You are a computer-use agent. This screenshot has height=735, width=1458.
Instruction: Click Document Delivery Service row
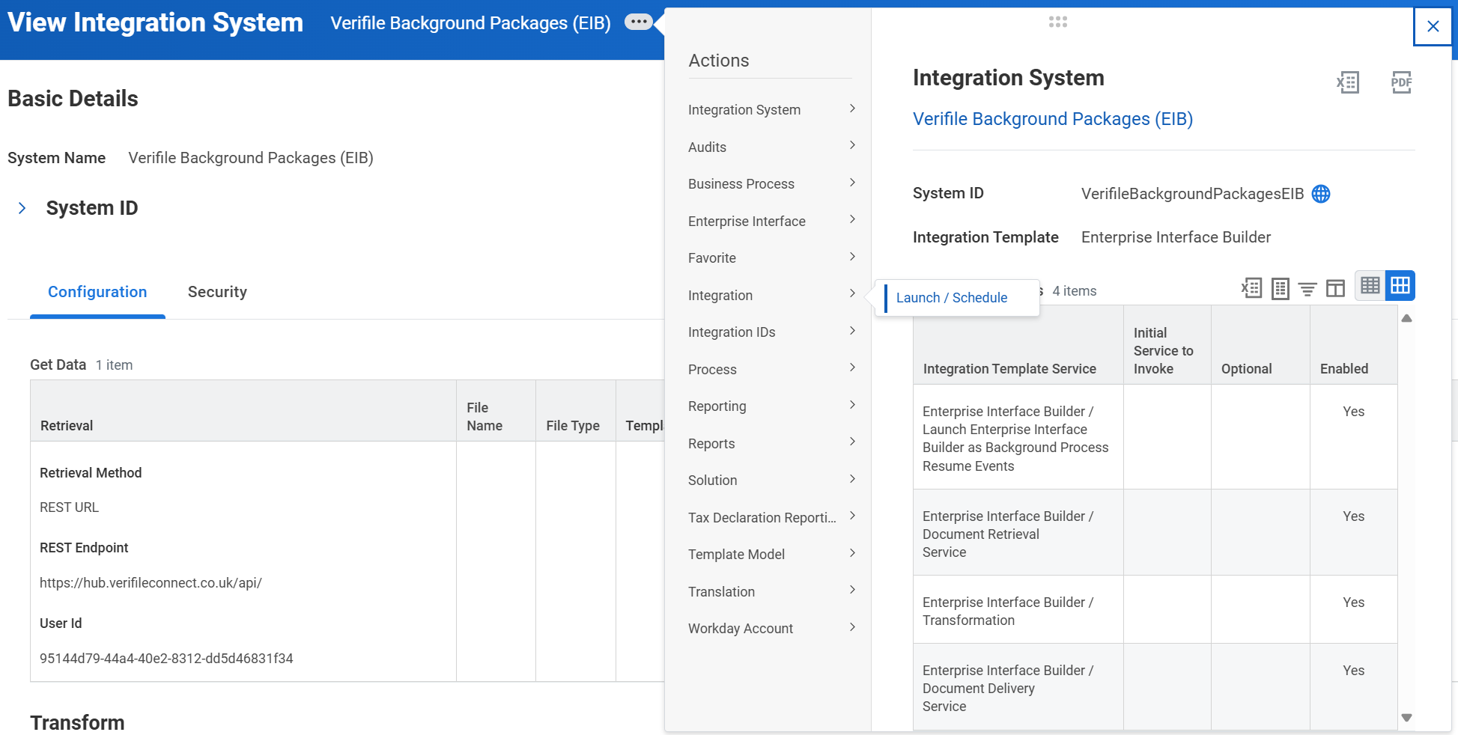pos(1155,687)
